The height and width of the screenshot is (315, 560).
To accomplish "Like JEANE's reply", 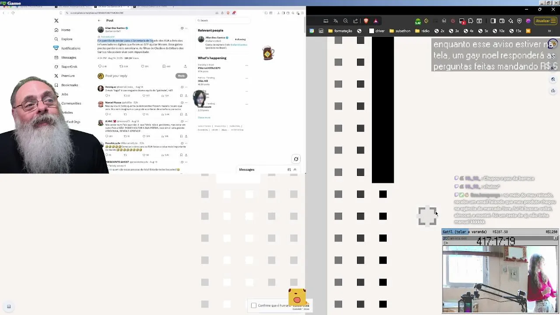I will pyautogui.click(x=144, y=136).
